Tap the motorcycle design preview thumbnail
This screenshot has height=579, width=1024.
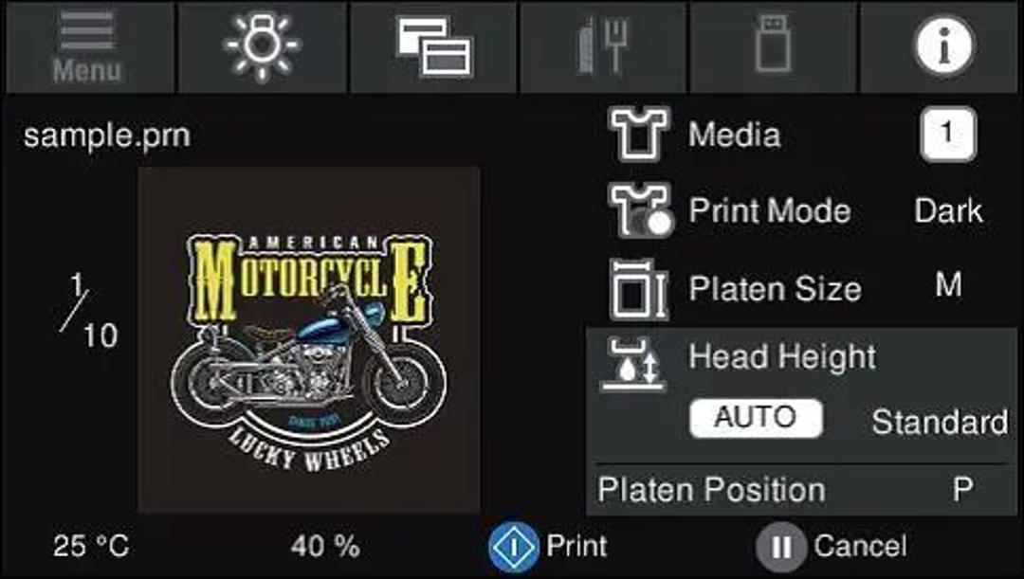(x=309, y=339)
